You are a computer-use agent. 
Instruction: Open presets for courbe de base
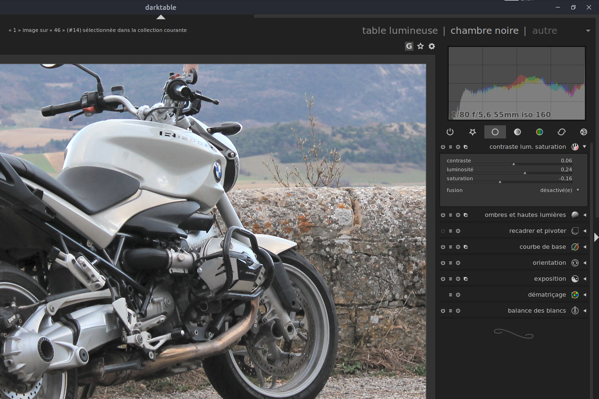coord(451,247)
